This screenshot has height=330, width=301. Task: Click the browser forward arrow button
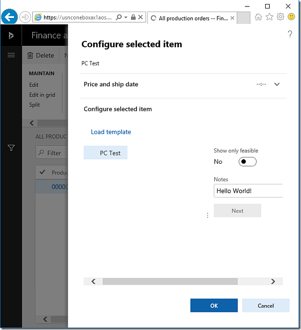pyautogui.click(x=25, y=17)
